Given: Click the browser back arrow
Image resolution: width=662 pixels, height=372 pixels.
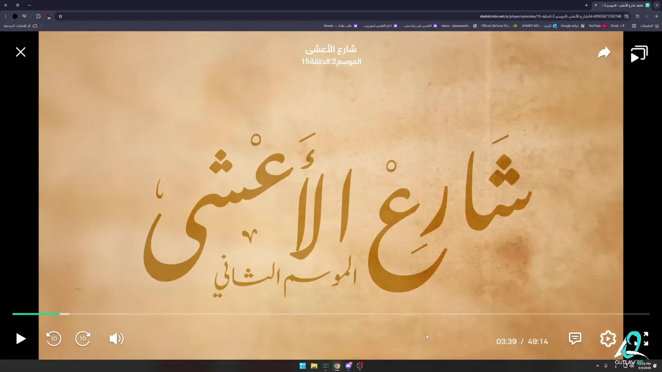Looking at the screenshot, I should (656, 16).
